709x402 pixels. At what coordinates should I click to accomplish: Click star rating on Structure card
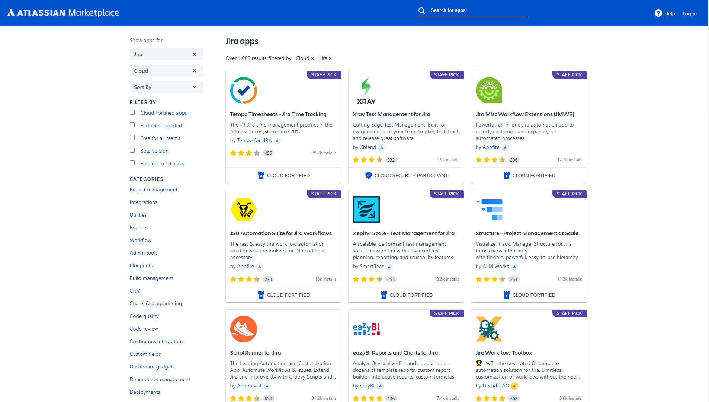click(x=490, y=279)
